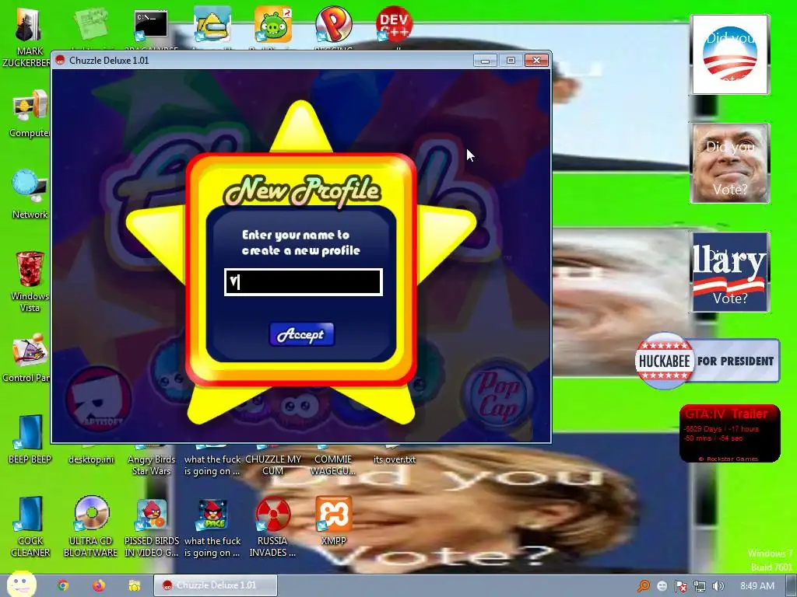
Task: Click the 8:49 AM taskbar clock
Action: (x=757, y=586)
